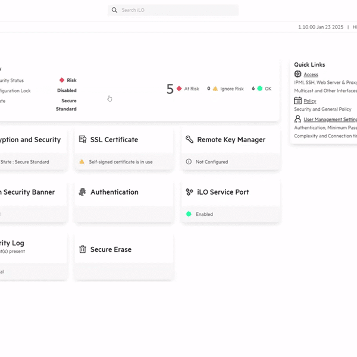Open the User Management Settings link
Viewport: 357px width, 357px height.
pyautogui.click(x=330, y=120)
